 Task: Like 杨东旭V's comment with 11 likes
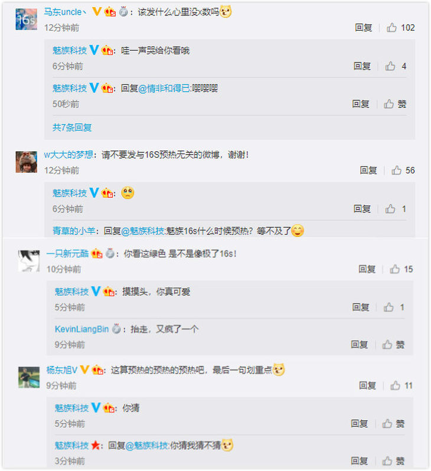(395, 385)
